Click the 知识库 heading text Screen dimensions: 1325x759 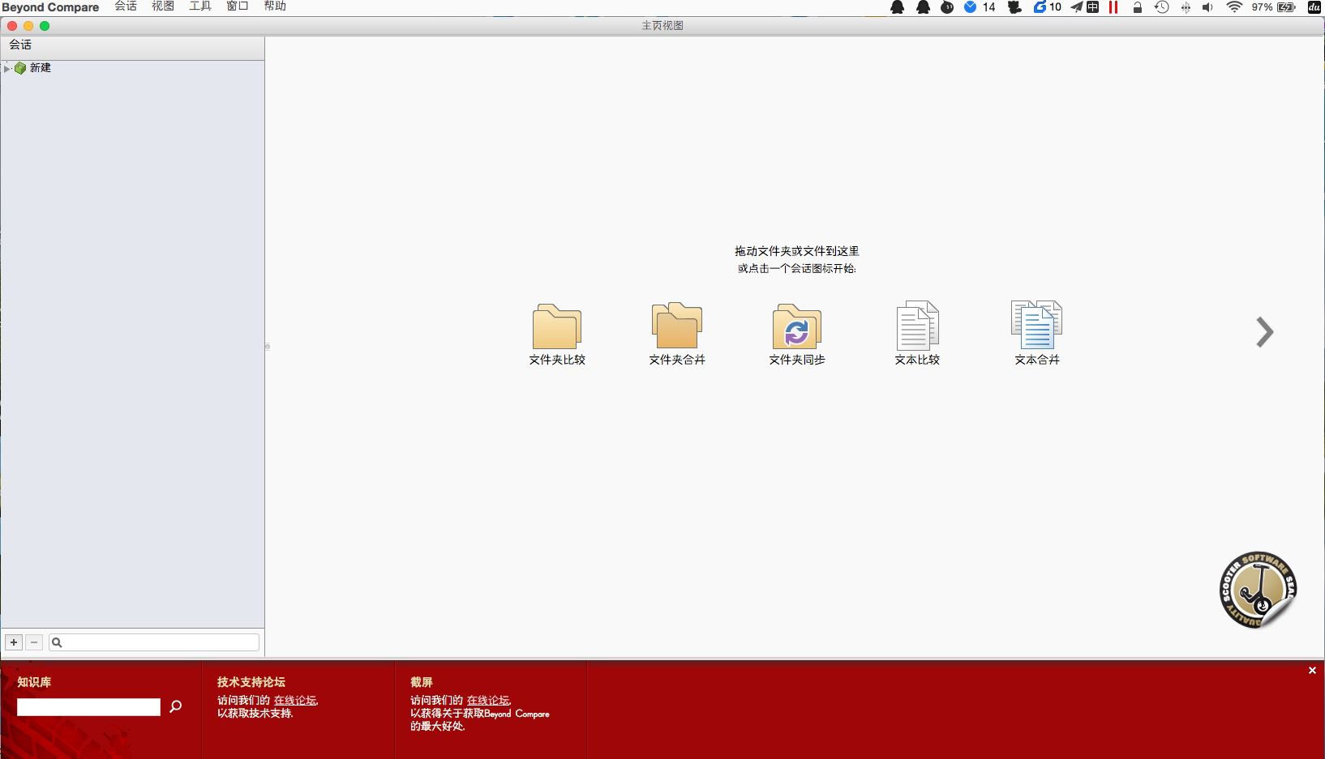coord(34,682)
